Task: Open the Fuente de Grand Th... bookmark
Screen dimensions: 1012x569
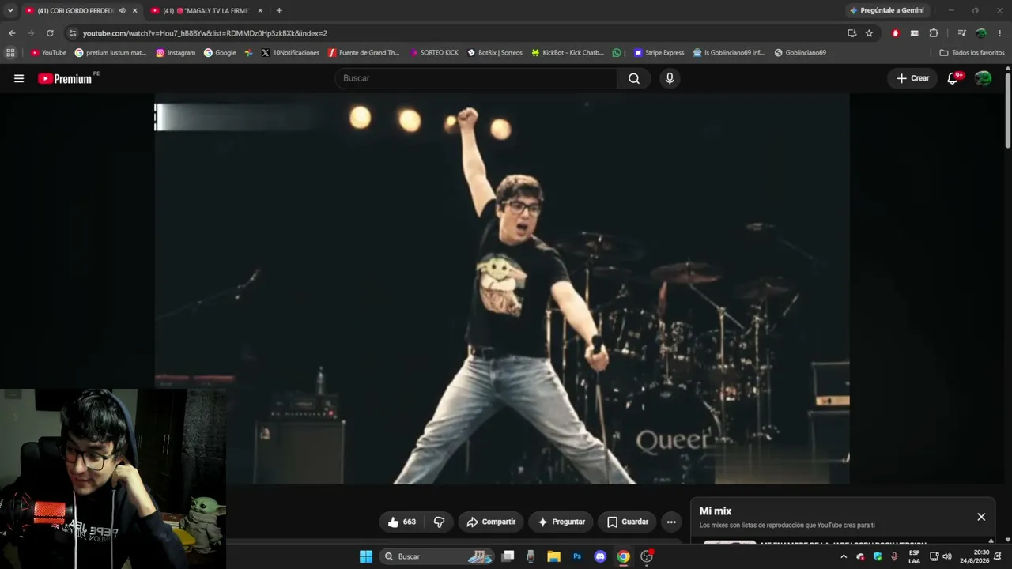Action: 364,53
